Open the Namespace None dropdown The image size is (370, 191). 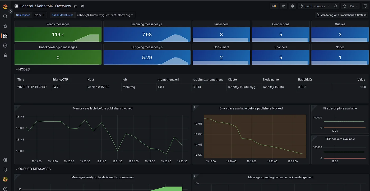click(x=40, y=15)
